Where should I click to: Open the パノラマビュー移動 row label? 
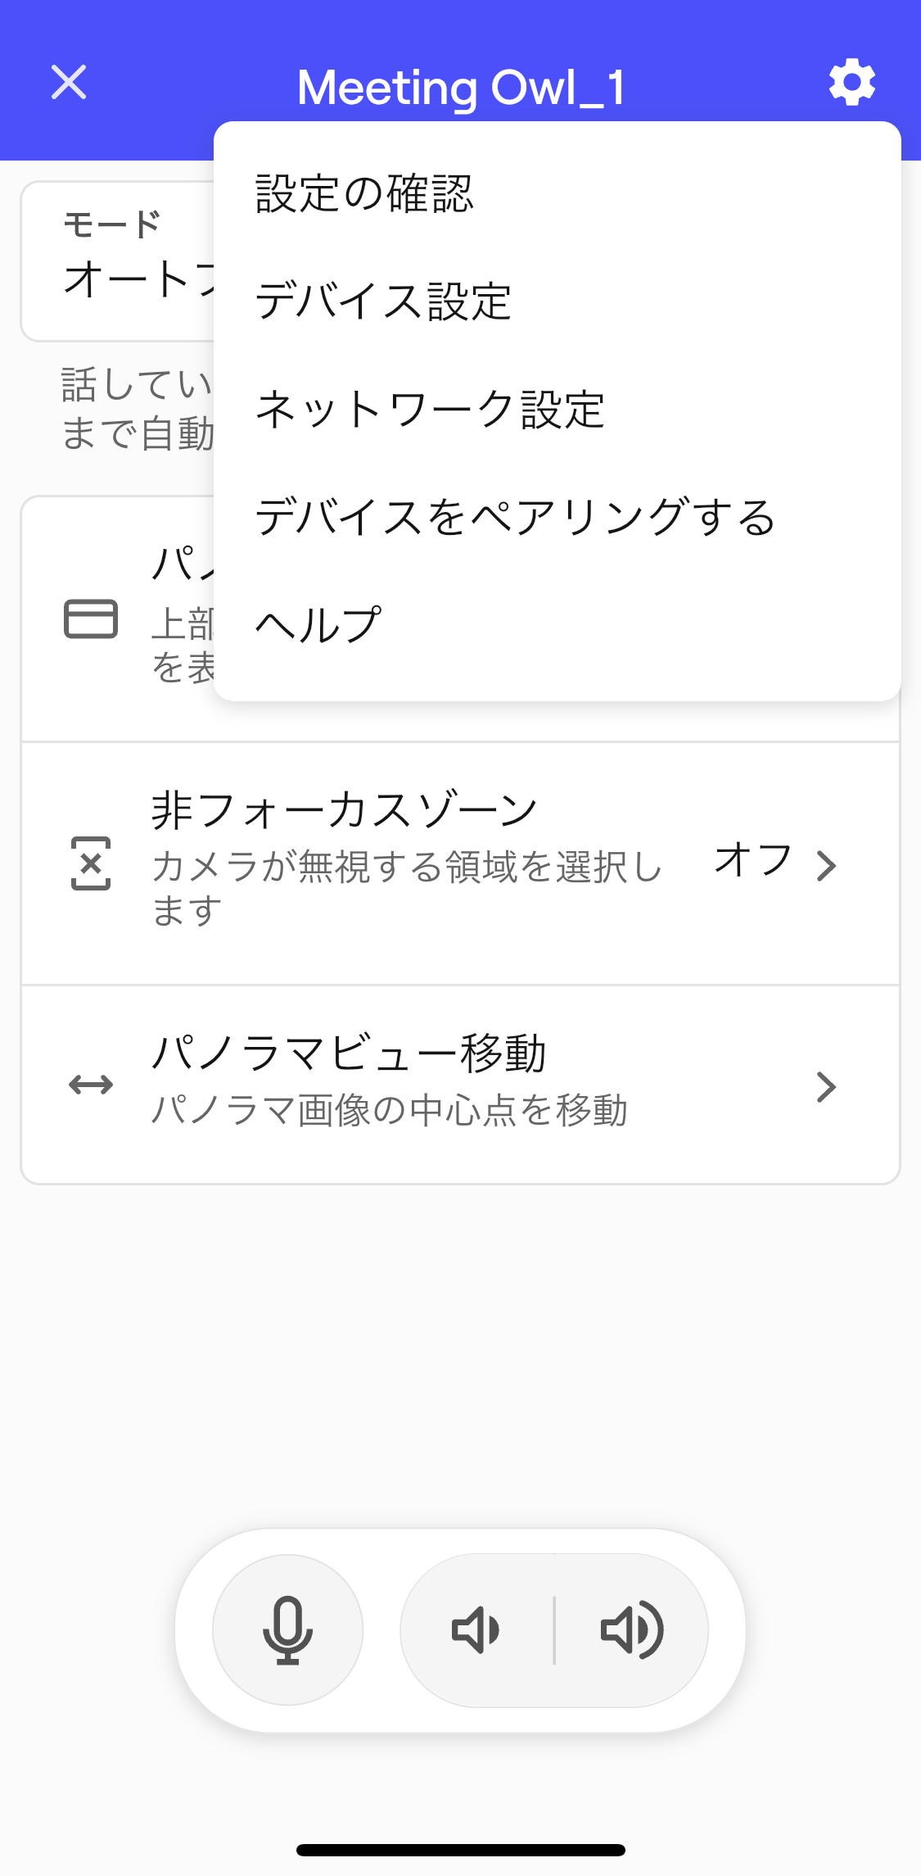(x=349, y=1053)
